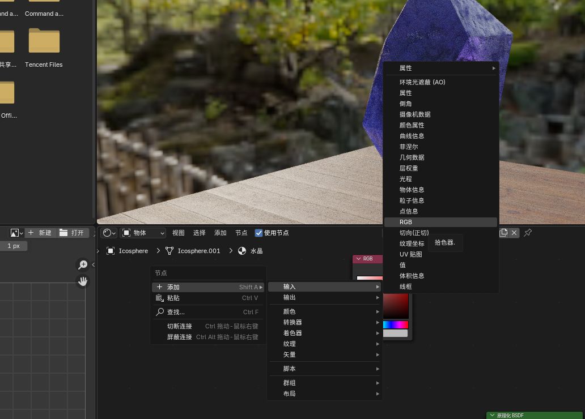This screenshot has width=585, height=419.
Task: Open 添加 in node context menu
Action: tap(208, 288)
